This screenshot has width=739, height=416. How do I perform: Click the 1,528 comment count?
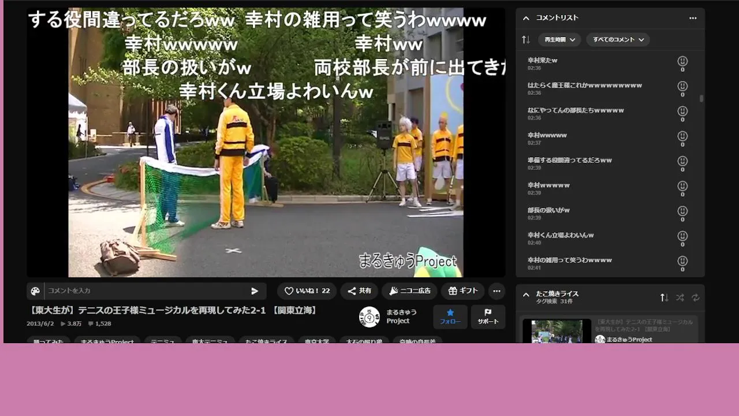pyautogui.click(x=99, y=324)
